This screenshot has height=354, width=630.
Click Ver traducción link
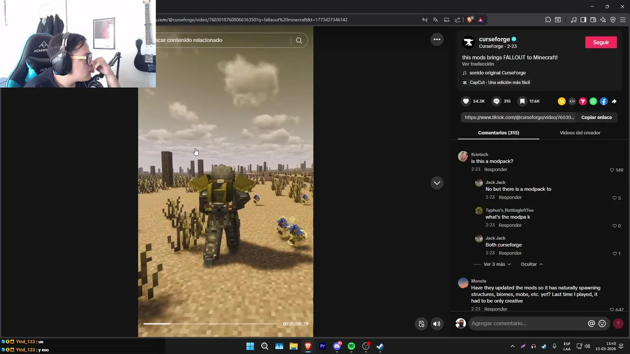click(477, 64)
